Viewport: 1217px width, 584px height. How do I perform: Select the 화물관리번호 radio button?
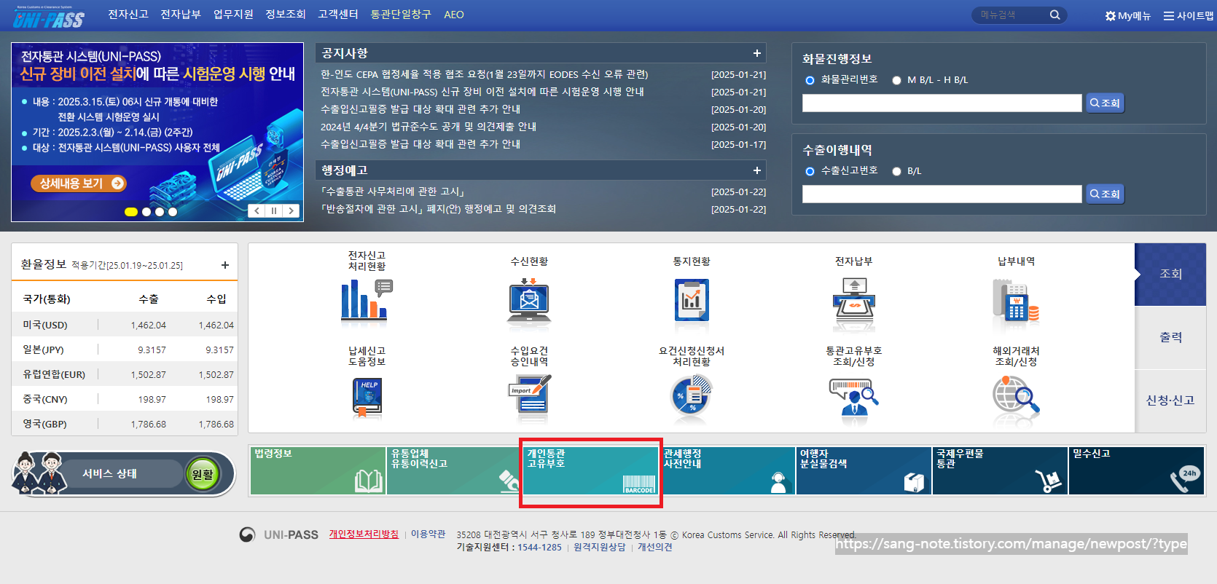coord(810,80)
